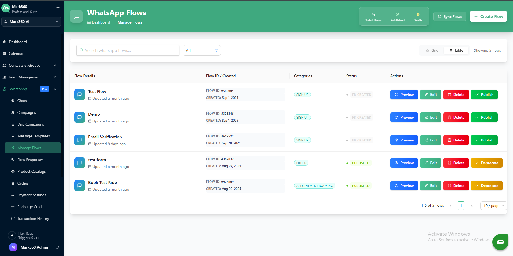
Task: Open the green chat widget icon
Action: click(500, 242)
